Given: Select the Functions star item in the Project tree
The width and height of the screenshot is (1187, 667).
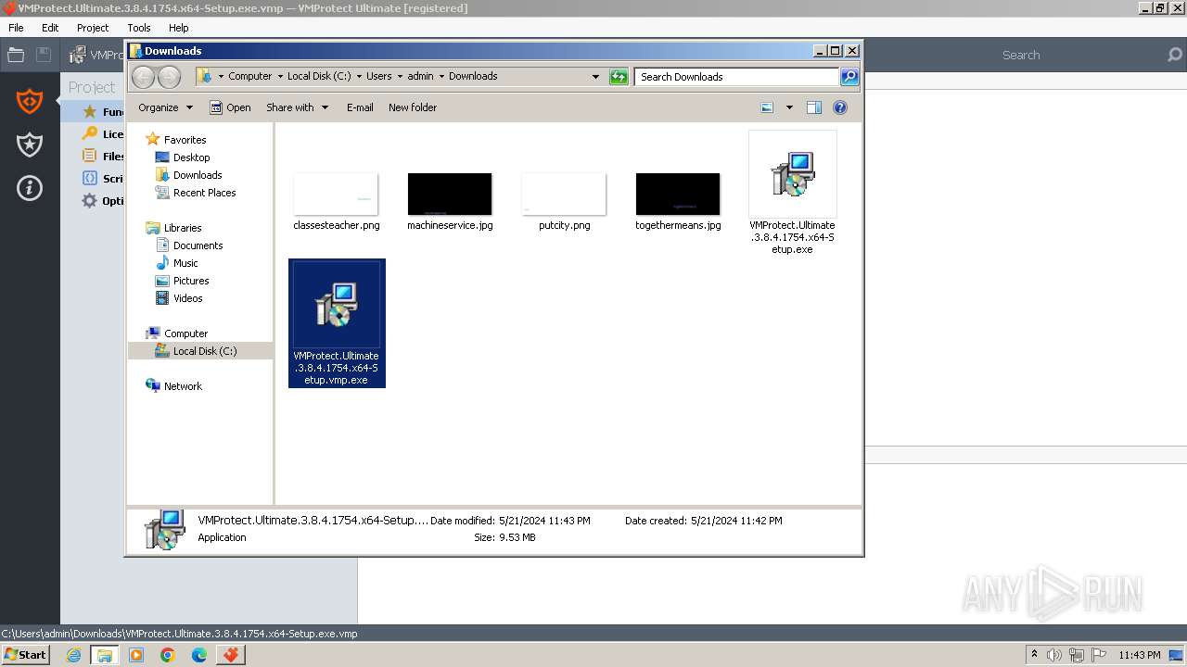Looking at the screenshot, I should (102, 112).
